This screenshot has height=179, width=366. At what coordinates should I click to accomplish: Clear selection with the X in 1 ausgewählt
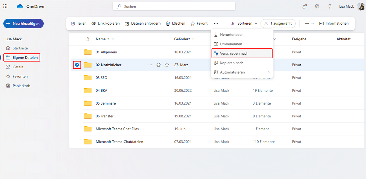(266, 23)
